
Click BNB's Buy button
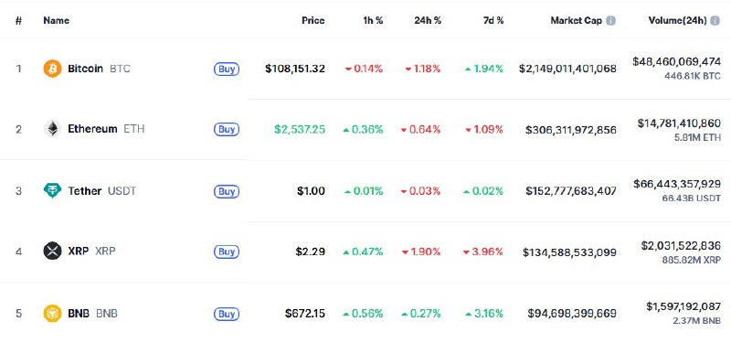tap(227, 314)
